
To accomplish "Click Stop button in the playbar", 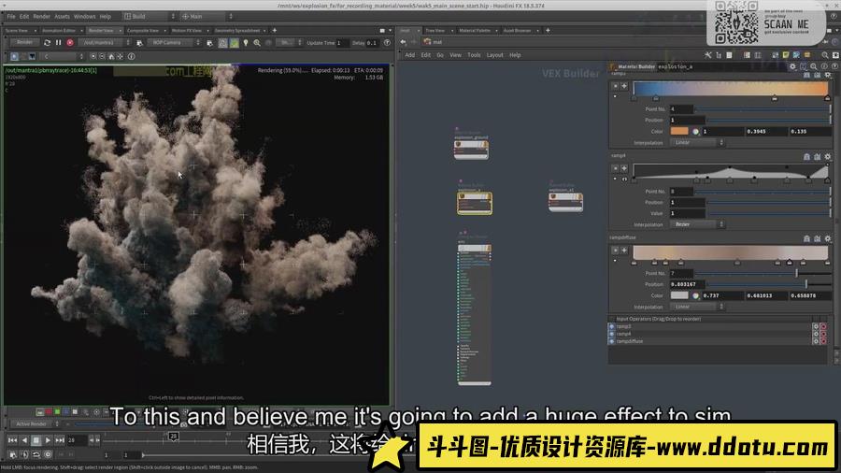I will click(36, 440).
